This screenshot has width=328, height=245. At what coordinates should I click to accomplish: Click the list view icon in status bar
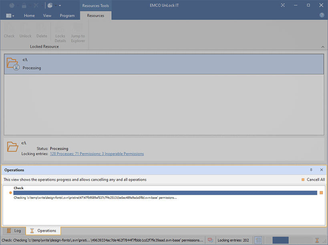click(259, 240)
